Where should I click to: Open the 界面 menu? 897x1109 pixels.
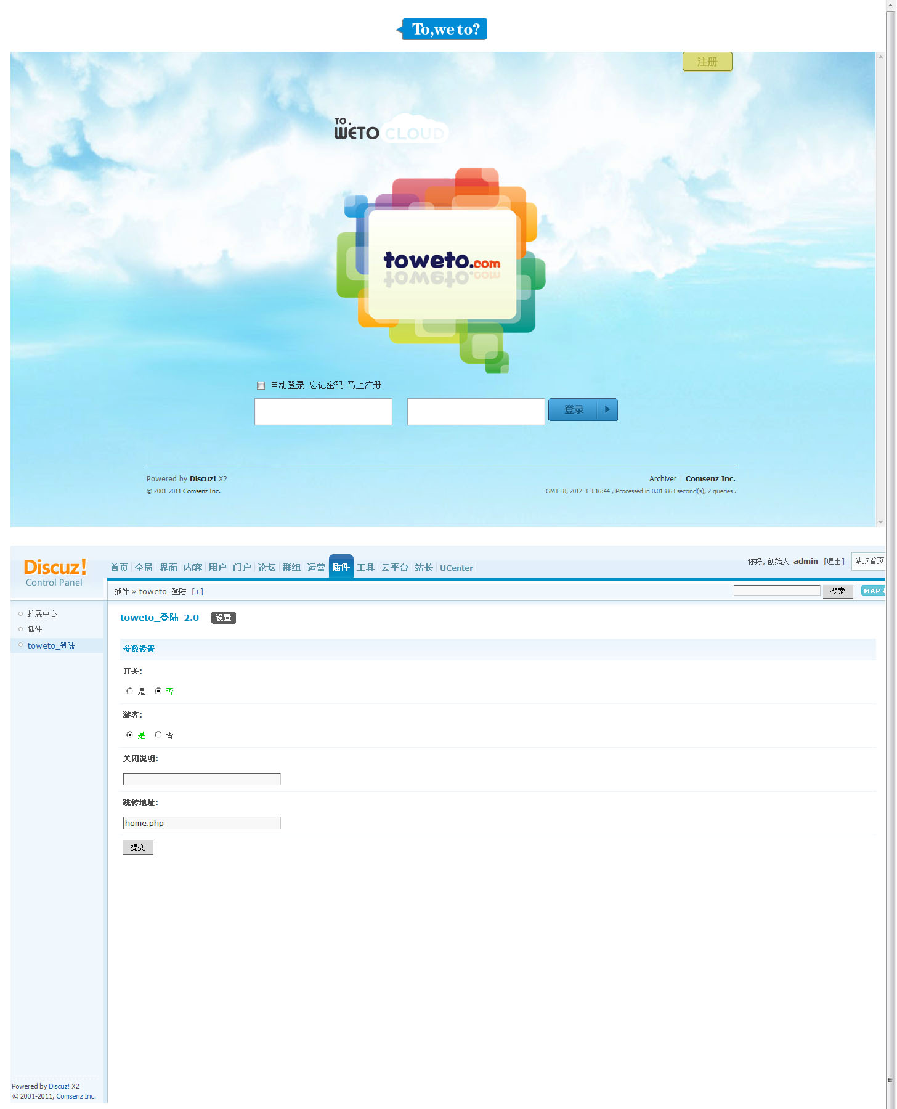[x=168, y=568]
